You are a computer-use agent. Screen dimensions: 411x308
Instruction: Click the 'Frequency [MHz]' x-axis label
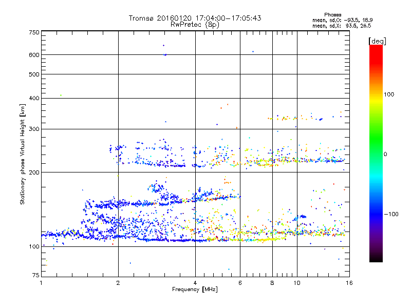coord(195,290)
